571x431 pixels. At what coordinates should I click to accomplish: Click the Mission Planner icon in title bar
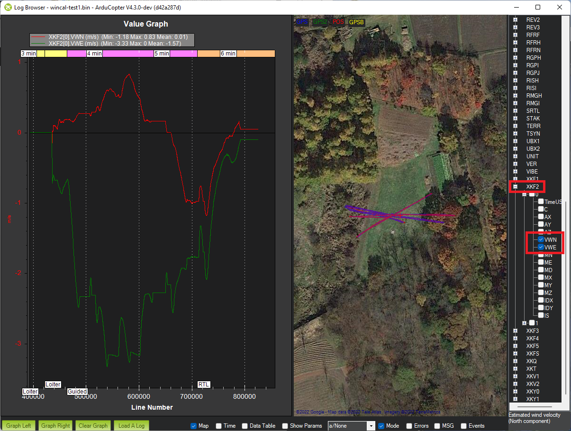pos(8,8)
